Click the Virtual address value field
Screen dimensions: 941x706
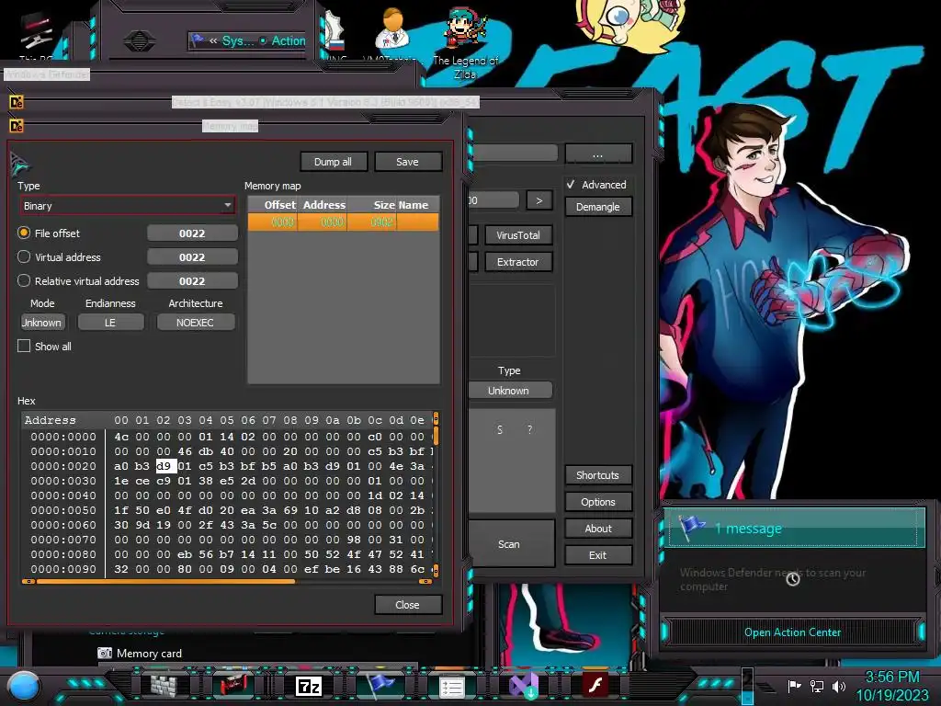[x=192, y=257]
